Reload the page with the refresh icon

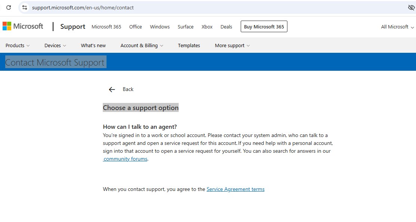(9, 7)
